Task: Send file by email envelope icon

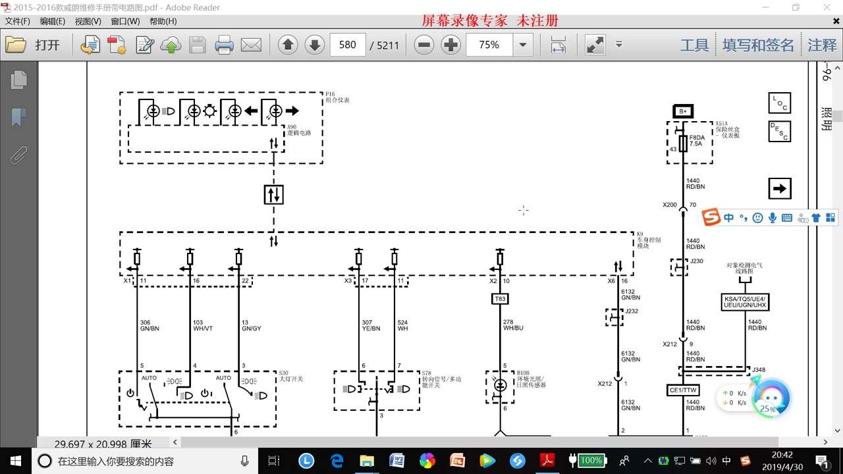Action: [251, 45]
